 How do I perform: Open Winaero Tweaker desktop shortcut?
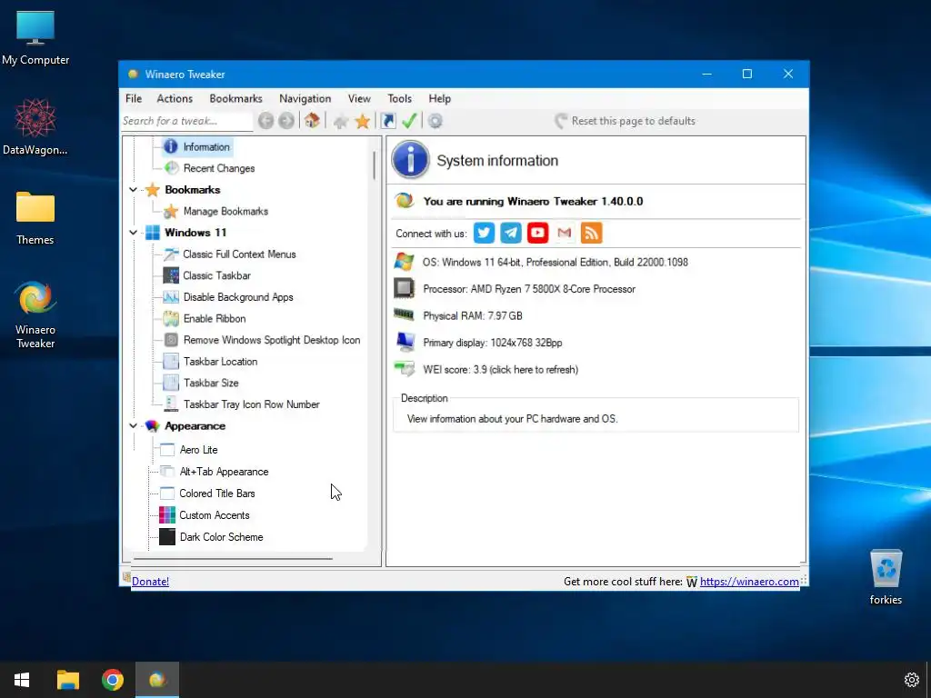35,314
